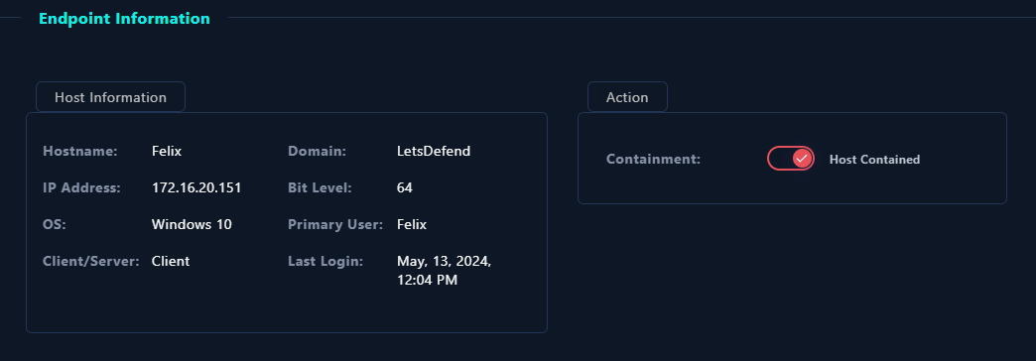
Task: Click the Client value for Client/Server
Action: point(171,261)
